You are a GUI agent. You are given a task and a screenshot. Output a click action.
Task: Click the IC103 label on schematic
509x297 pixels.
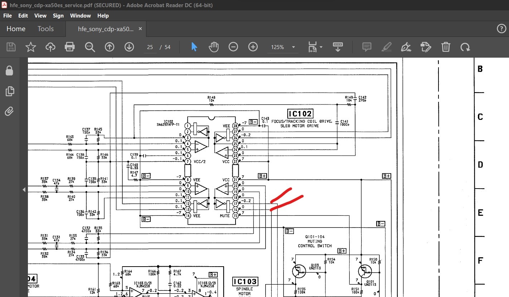pyautogui.click(x=245, y=282)
